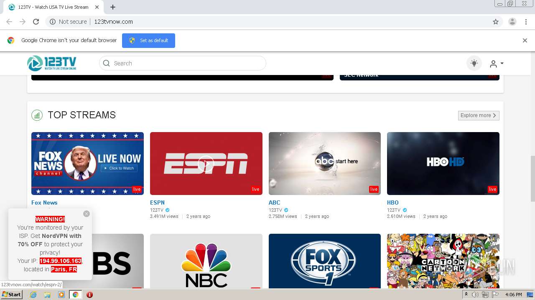The image size is (535, 300).
Task: Click the address bar URL 123tvnow.com
Action: pos(113,22)
